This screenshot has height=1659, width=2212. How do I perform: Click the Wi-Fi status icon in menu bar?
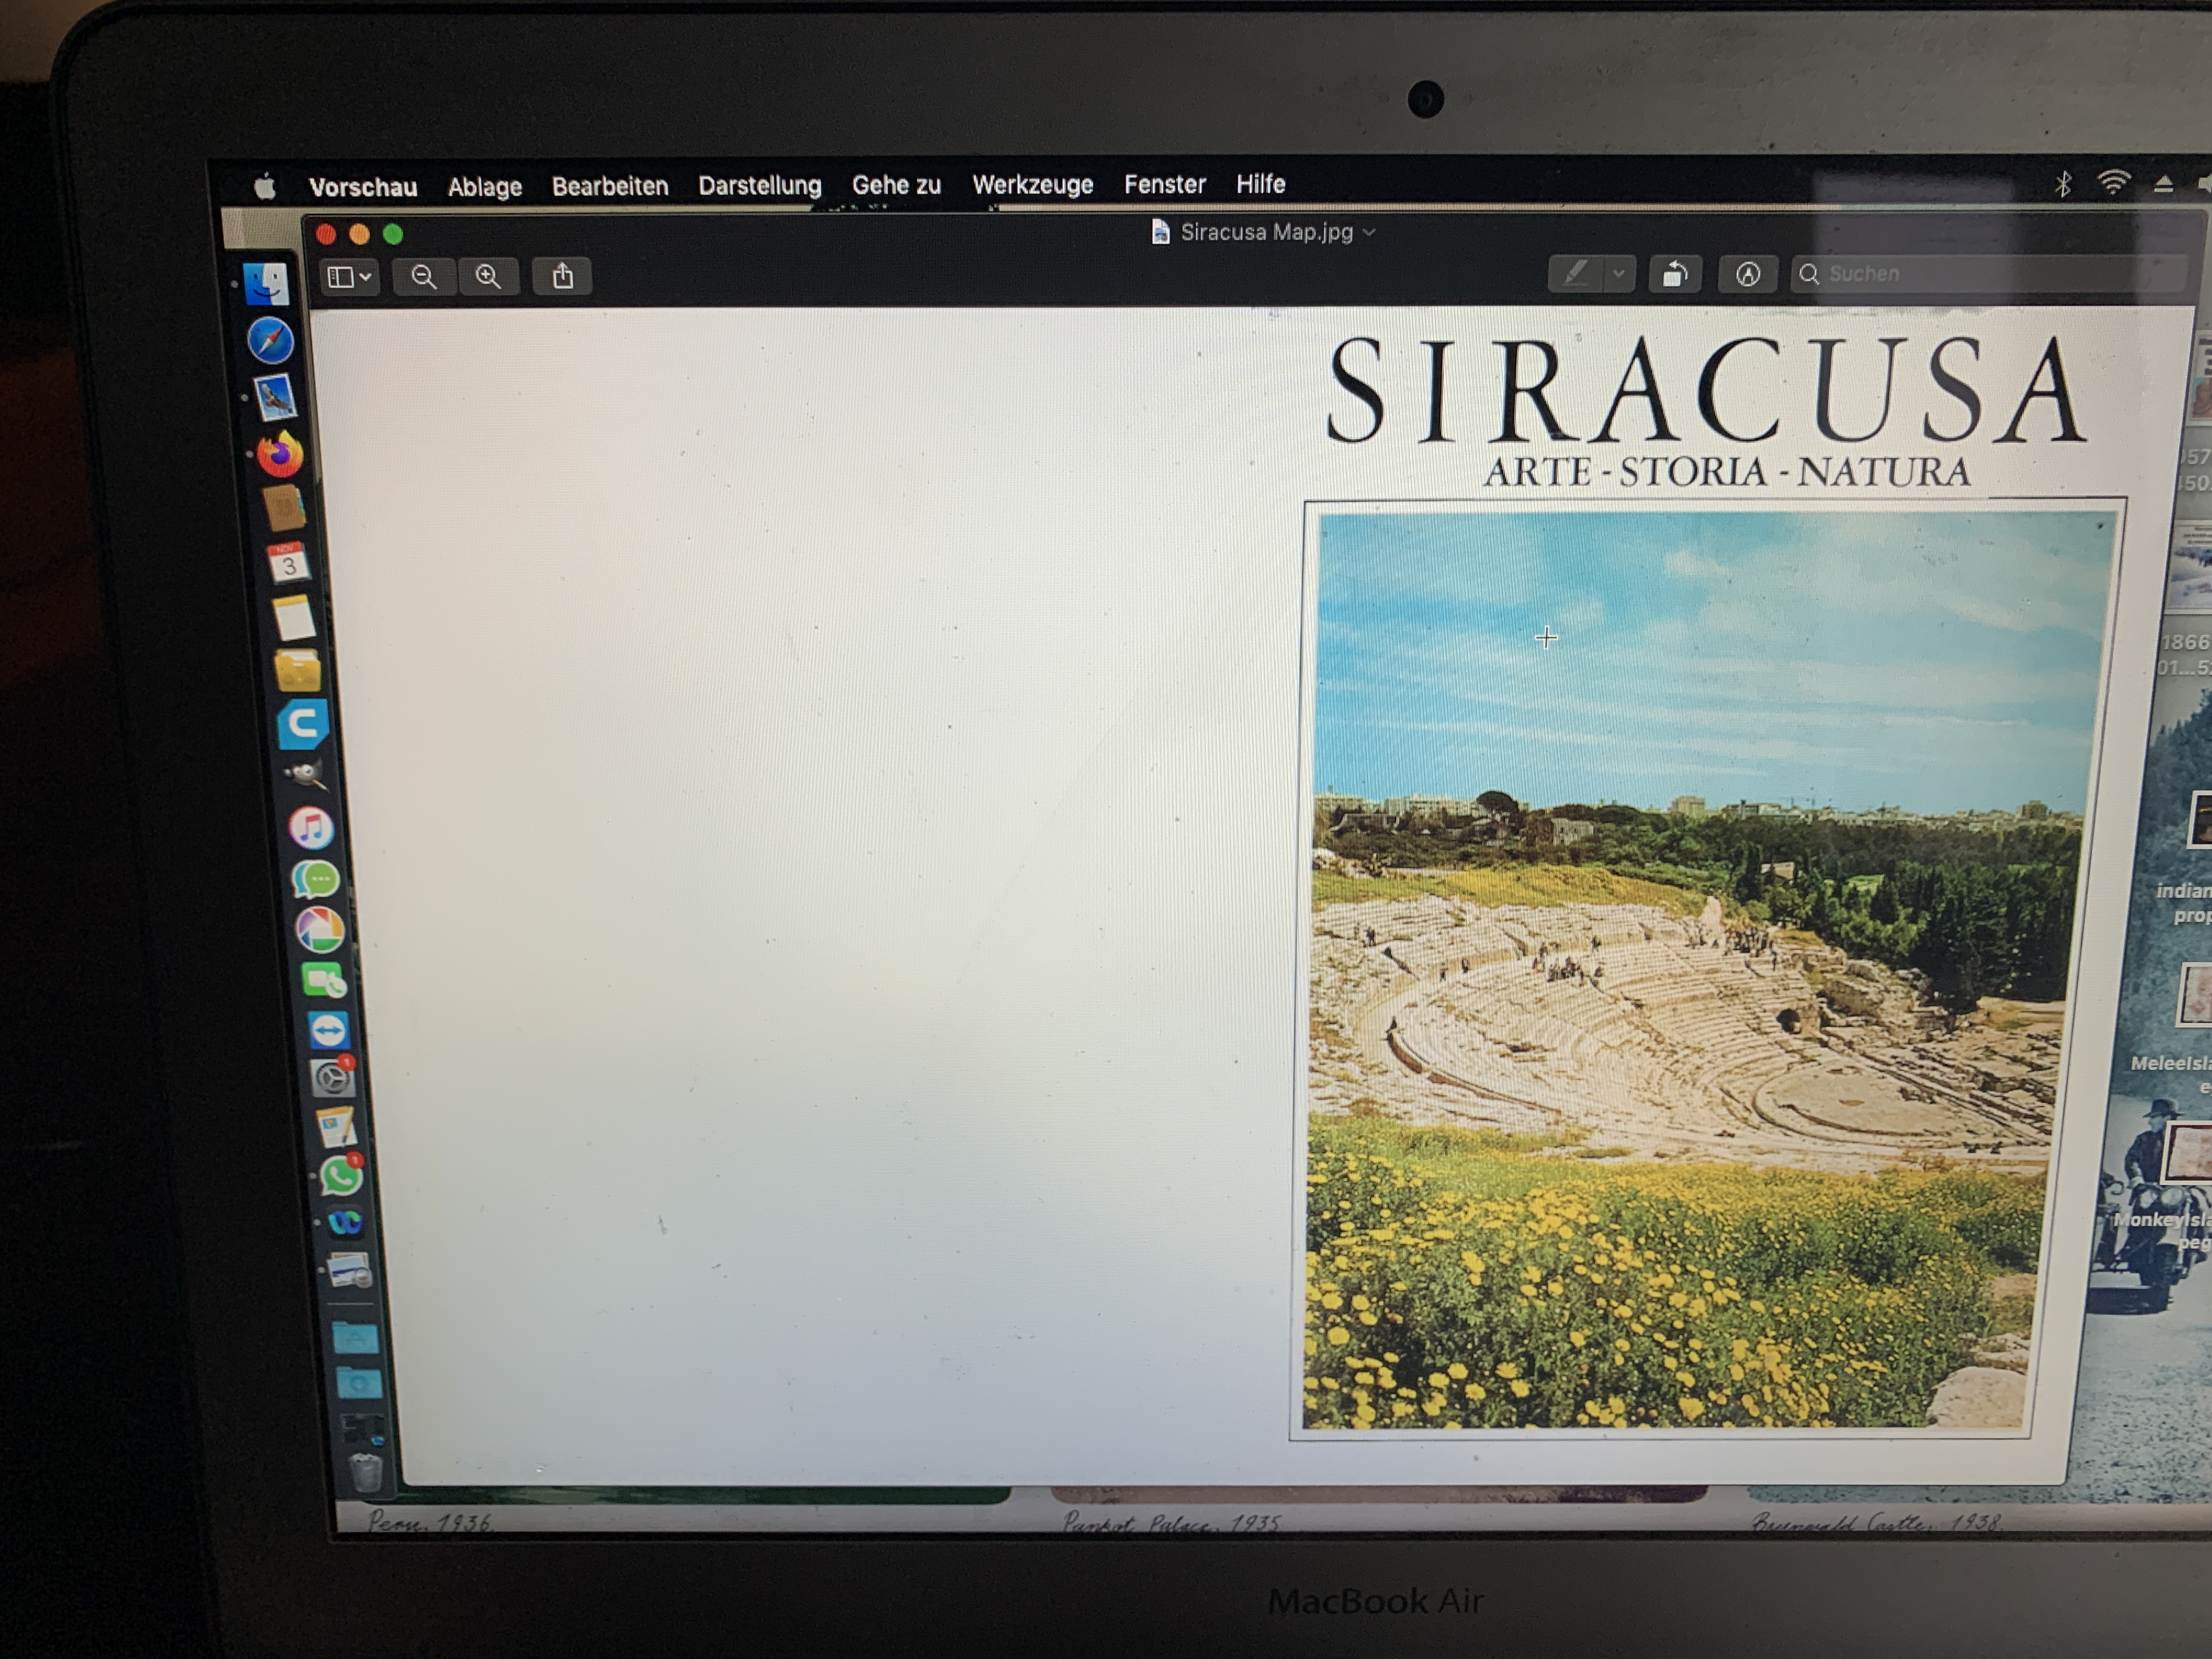click(x=2114, y=183)
